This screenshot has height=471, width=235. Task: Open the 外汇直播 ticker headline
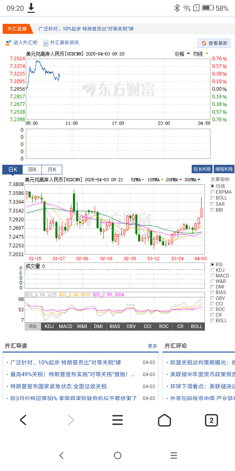pyautogui.click(x=86, y=29)
